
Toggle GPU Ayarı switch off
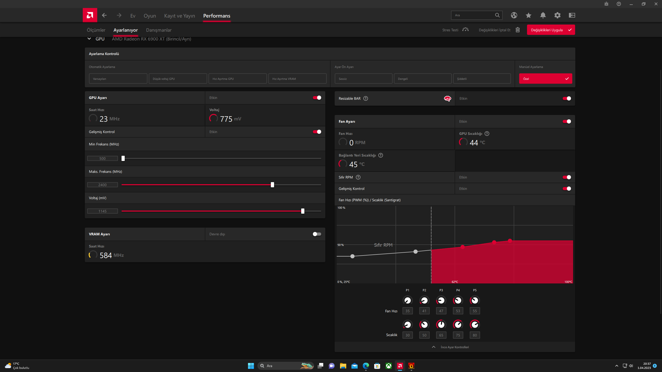pyautogui.click(x=317, y=98)
